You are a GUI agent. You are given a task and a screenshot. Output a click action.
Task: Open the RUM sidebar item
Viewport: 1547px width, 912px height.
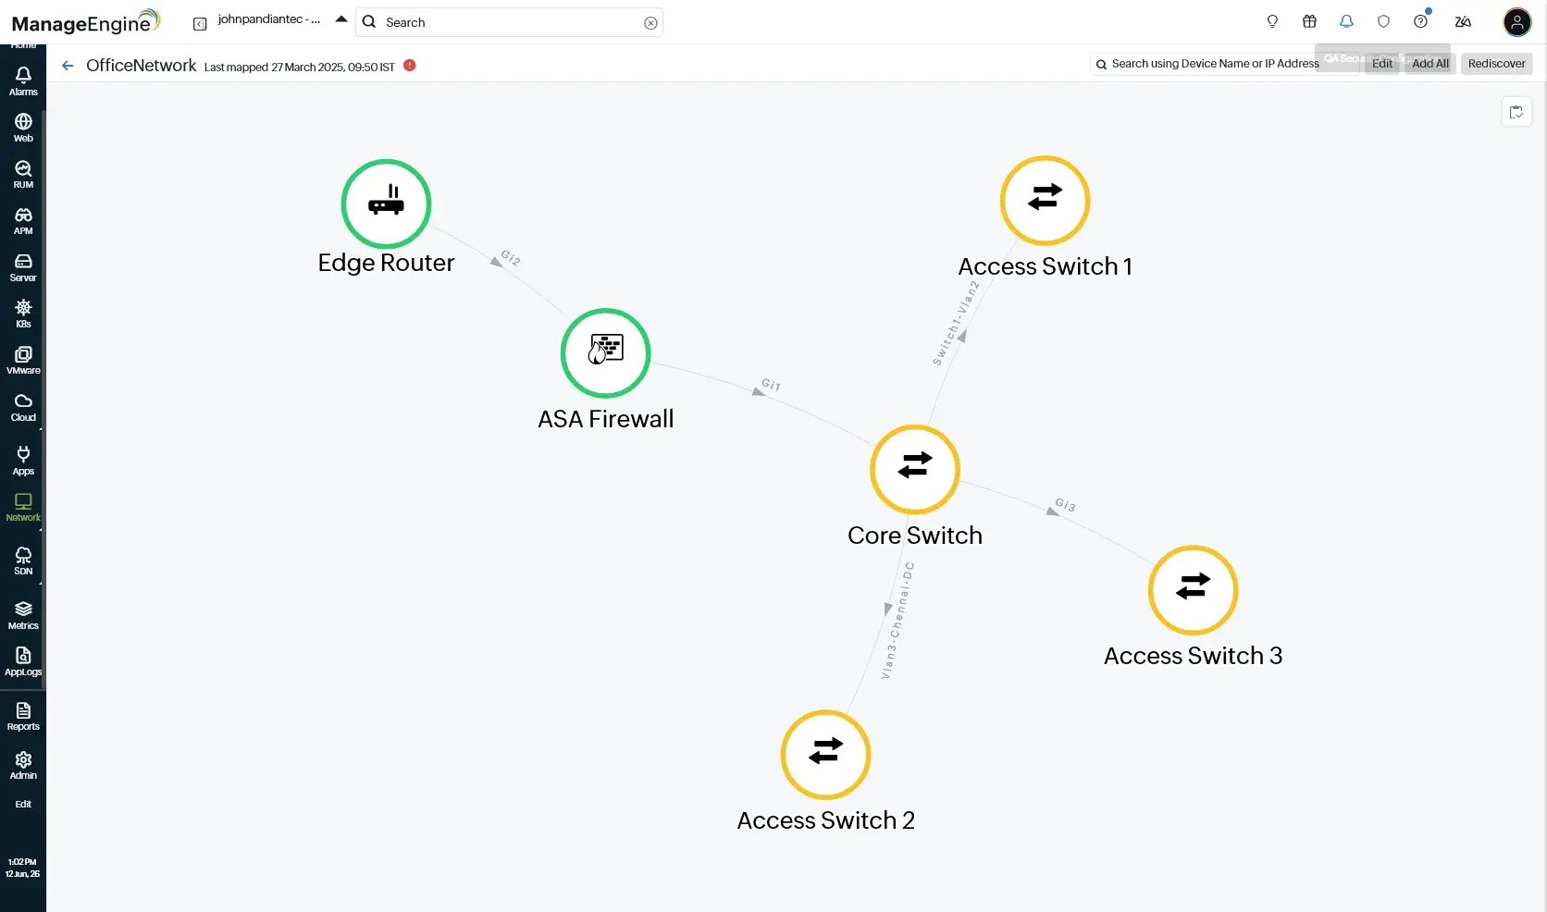[x=23, y=174]
